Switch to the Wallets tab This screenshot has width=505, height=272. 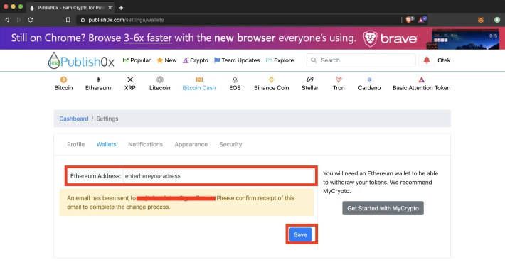(106, 144)
